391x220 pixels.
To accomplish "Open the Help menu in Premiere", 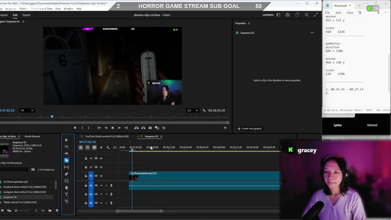I will 79,9.
